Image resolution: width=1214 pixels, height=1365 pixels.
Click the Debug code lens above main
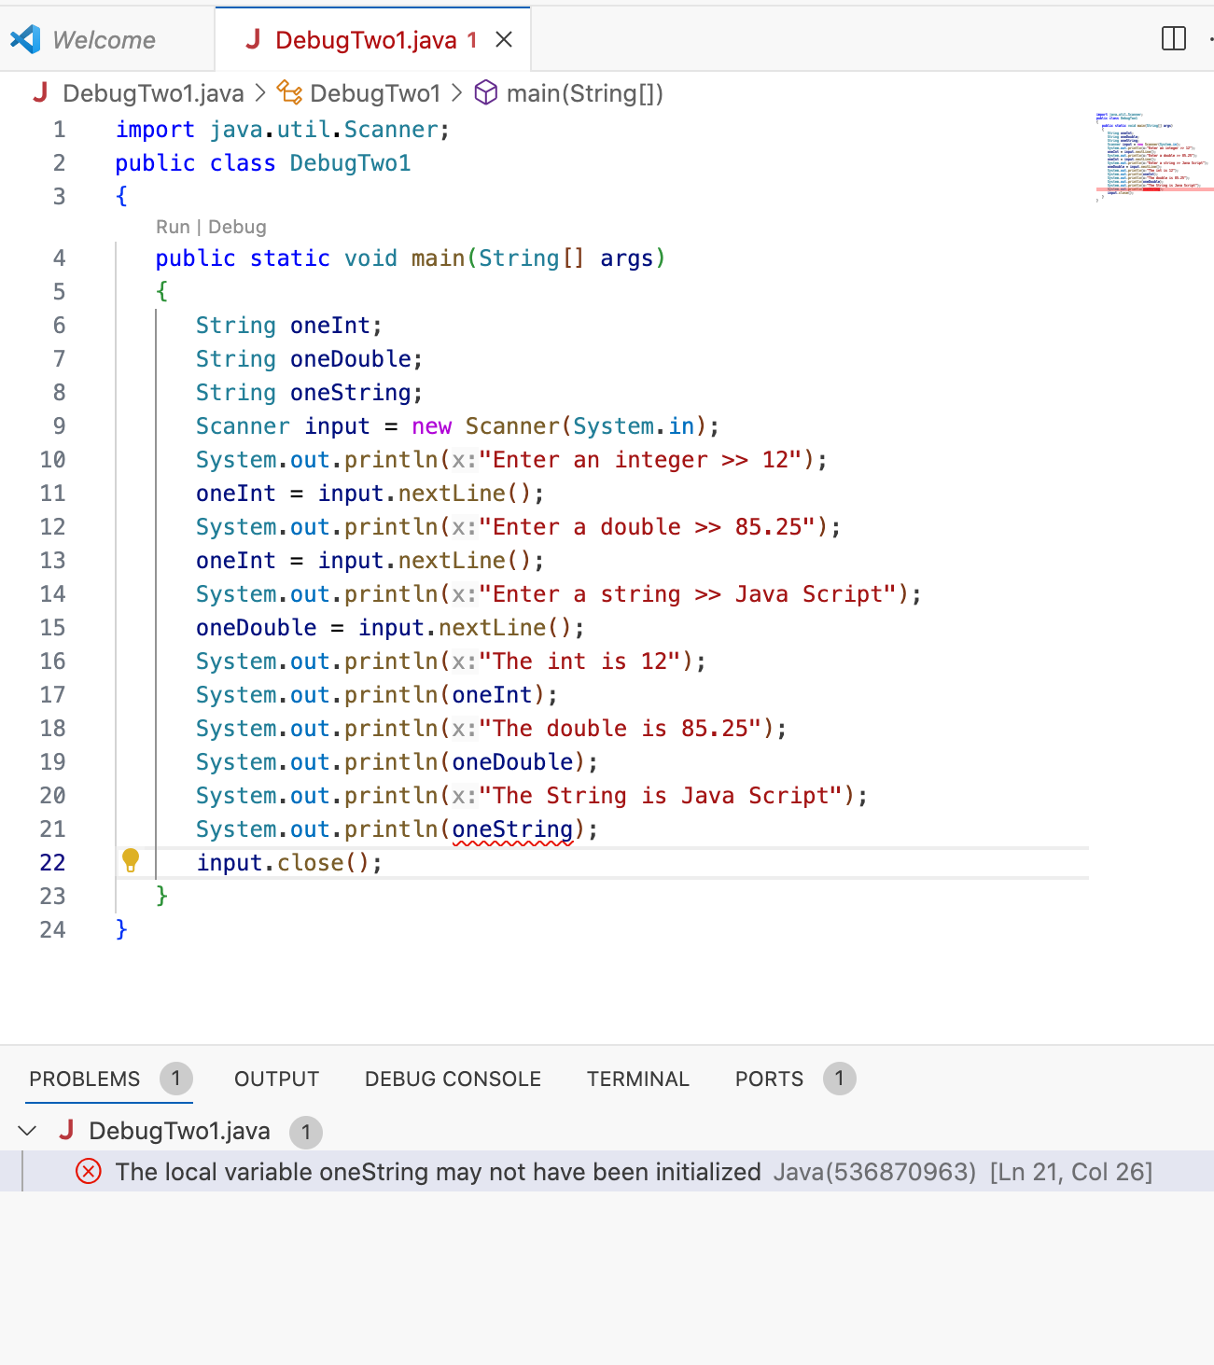[238, 227]
